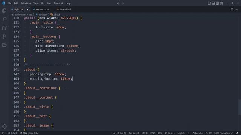Start Go Live server
This screenshot has width=241, height=135.
point(169,133)
